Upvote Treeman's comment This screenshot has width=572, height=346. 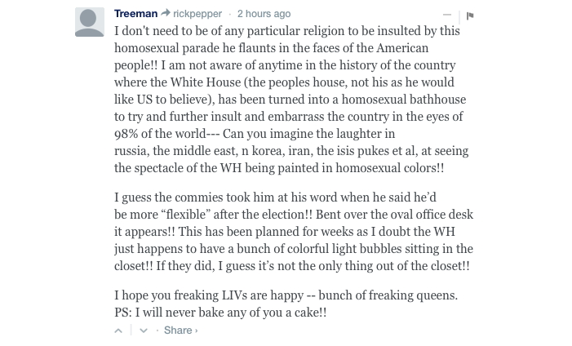pyautogui.click(x=118, y=330)
